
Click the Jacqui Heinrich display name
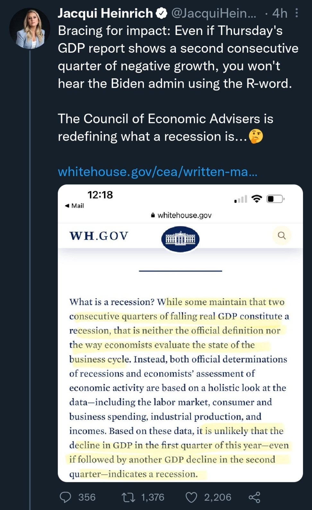point(105,13)
